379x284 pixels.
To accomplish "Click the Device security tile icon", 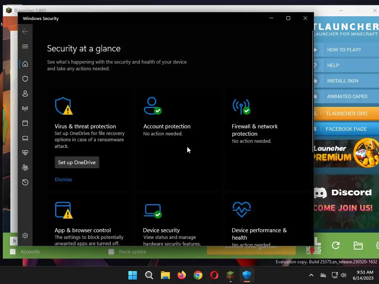I will pos(153,211).
